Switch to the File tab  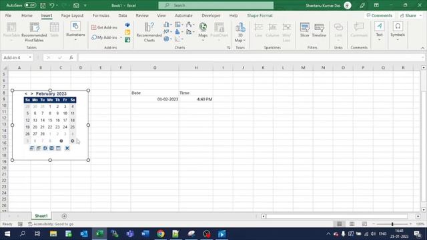(x=8, y=15)
